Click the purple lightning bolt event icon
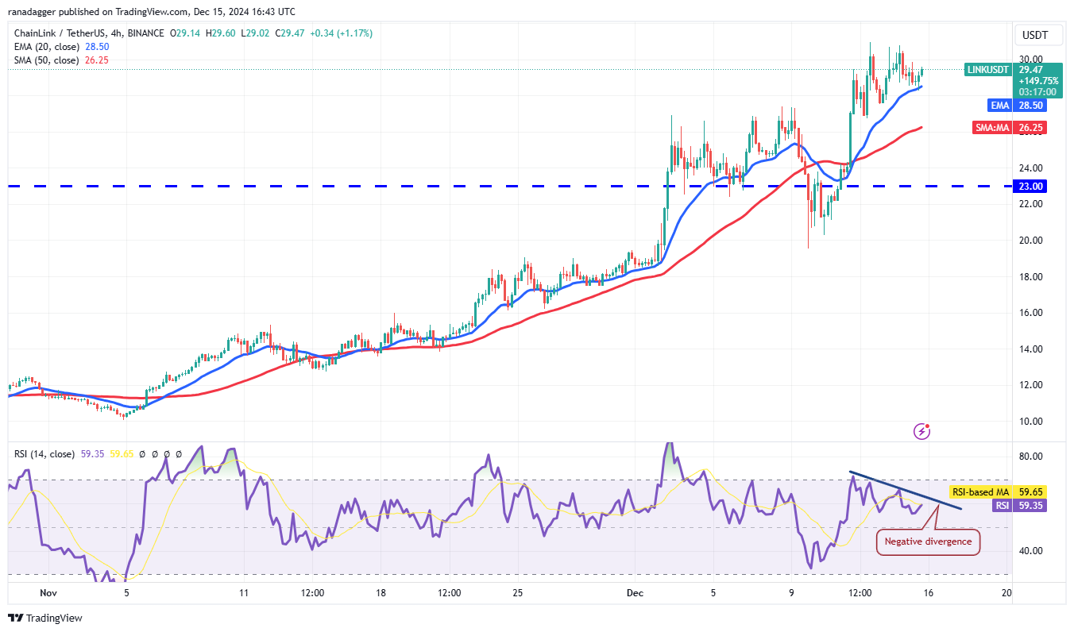The image size is (1074, 632). click(922, 431)
